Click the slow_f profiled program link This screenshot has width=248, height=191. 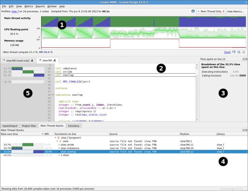[15, 11]
